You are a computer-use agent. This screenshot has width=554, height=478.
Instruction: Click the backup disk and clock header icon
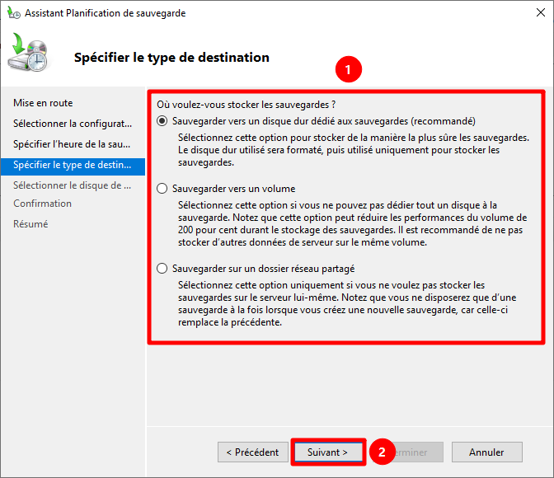click(x=31, y=54)
